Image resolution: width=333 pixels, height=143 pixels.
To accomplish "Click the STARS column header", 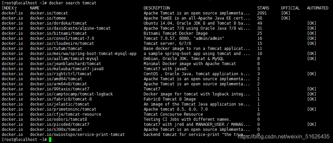I will coord(263,8).
